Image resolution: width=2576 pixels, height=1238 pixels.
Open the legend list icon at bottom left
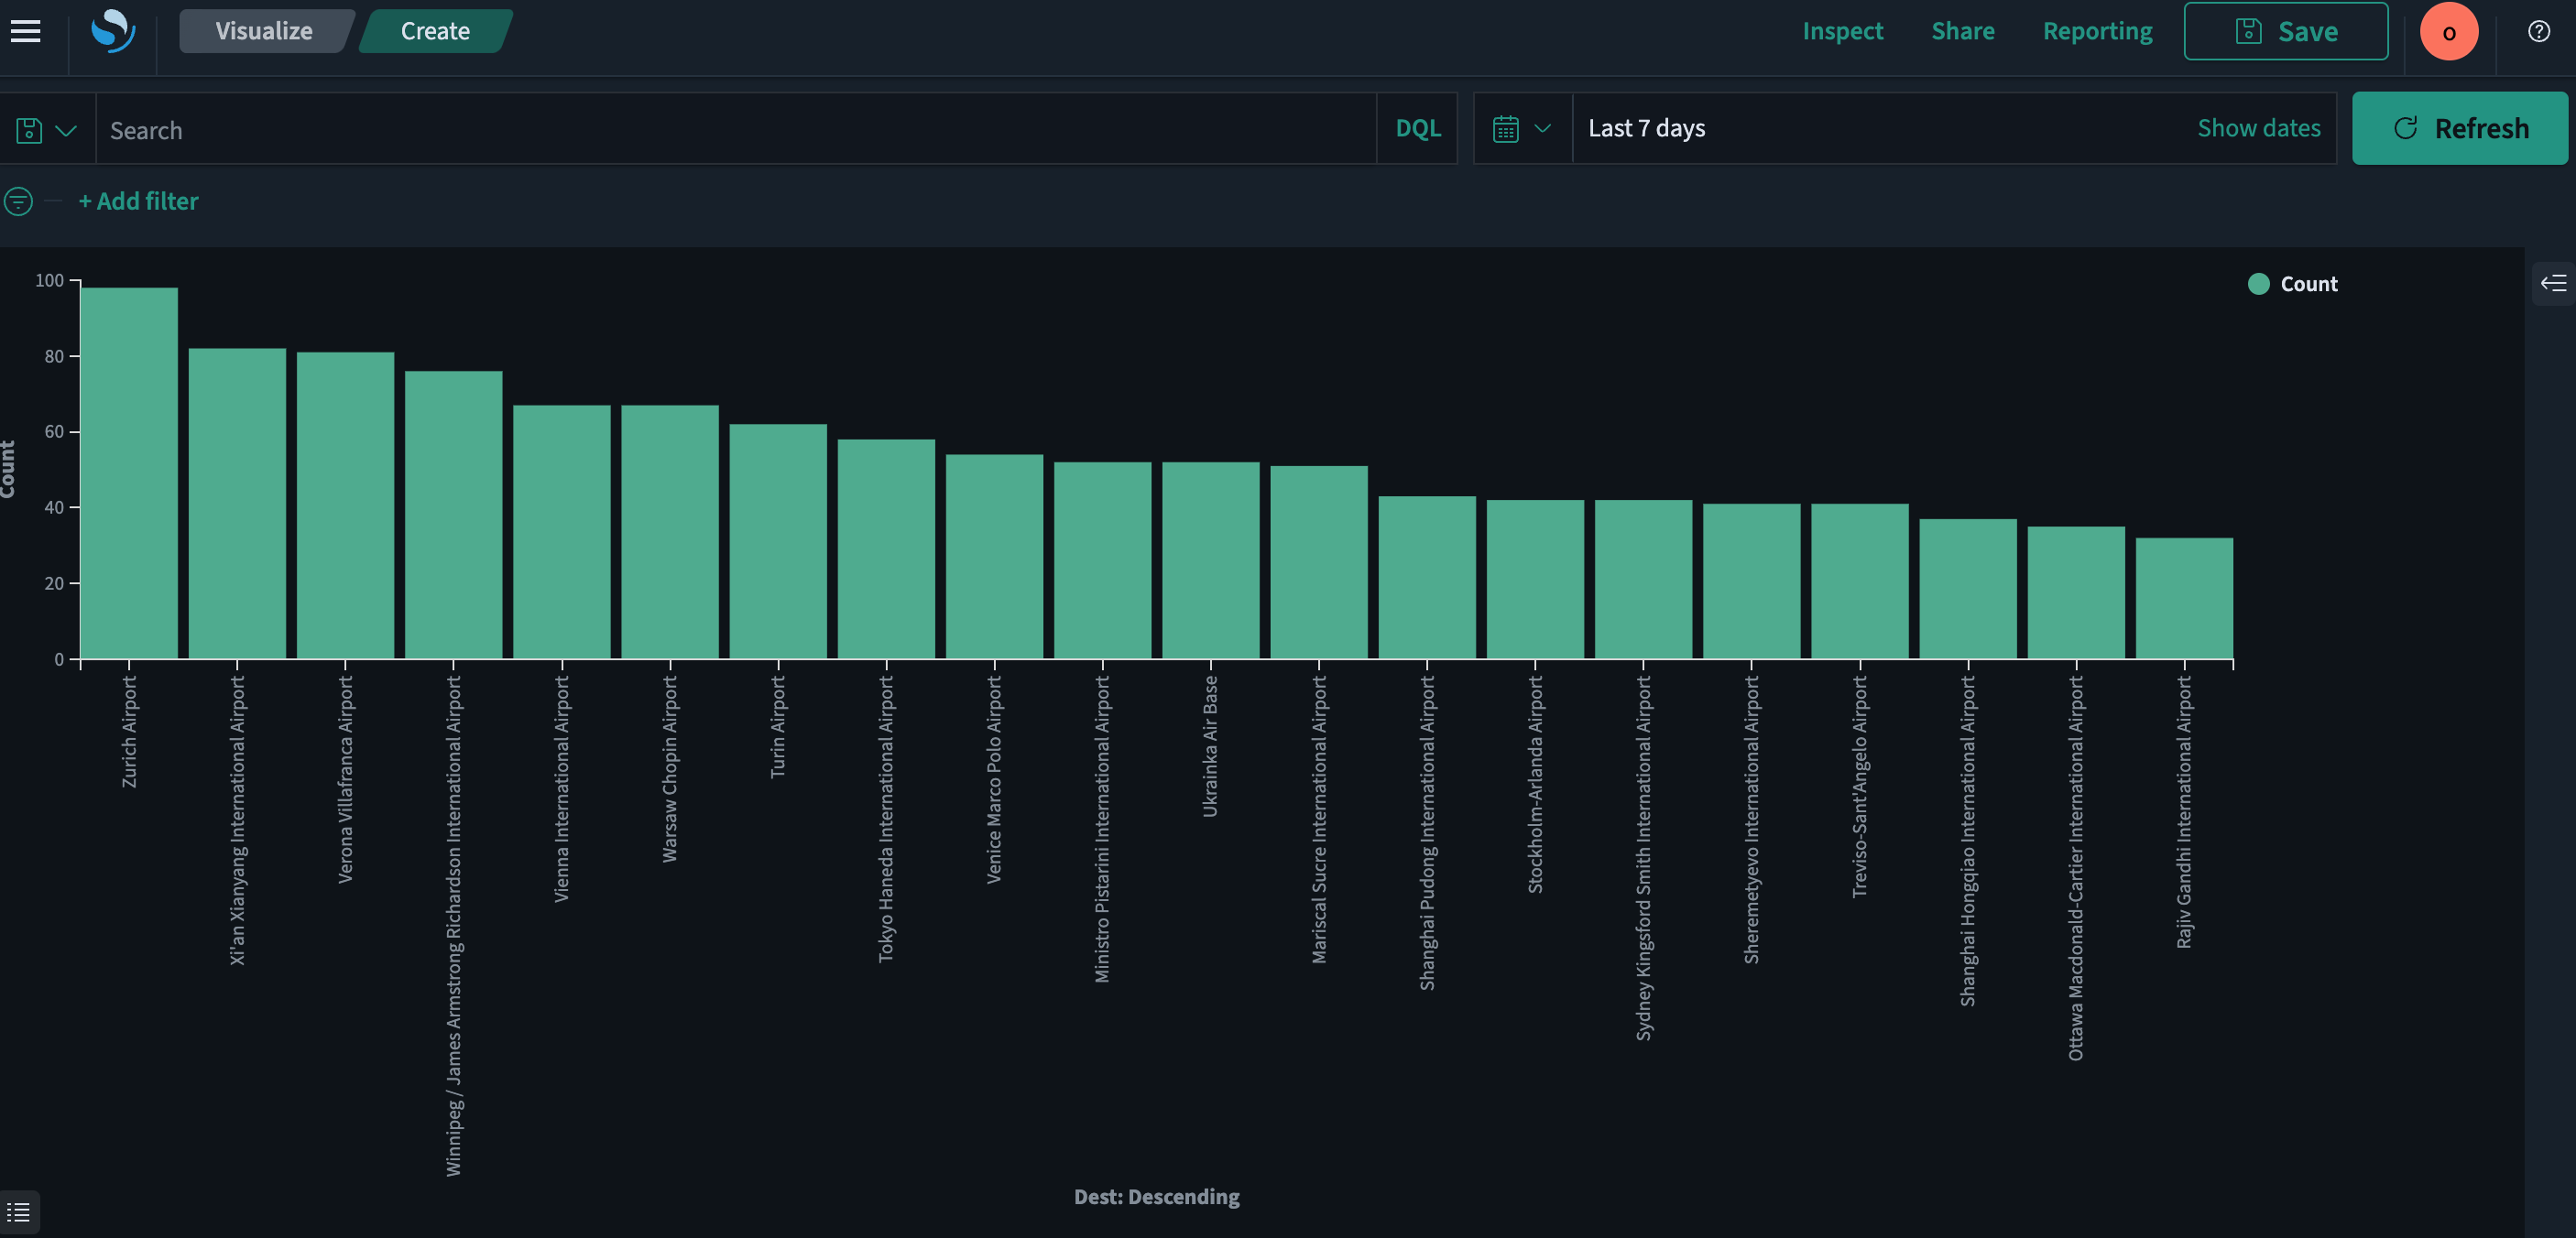pos(17,1212)
